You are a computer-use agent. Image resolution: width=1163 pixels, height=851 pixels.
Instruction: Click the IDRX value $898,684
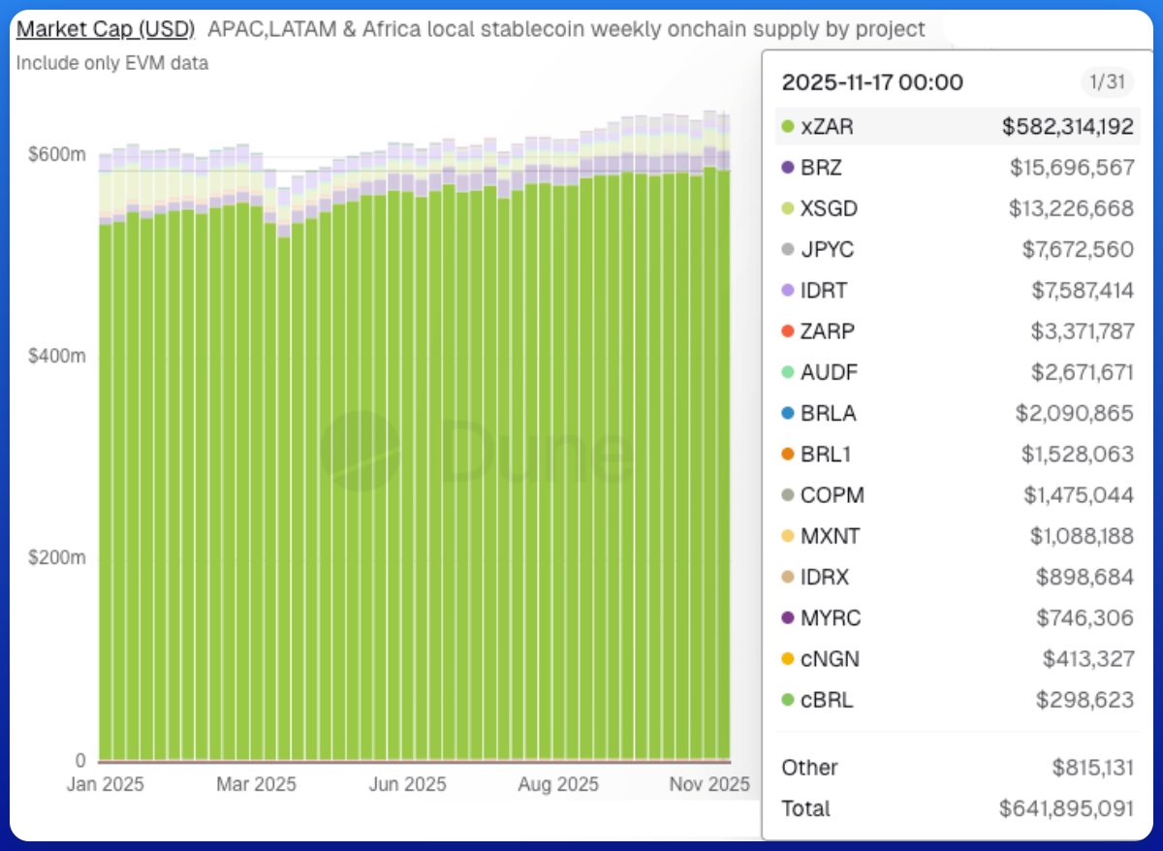point(1085,577)
